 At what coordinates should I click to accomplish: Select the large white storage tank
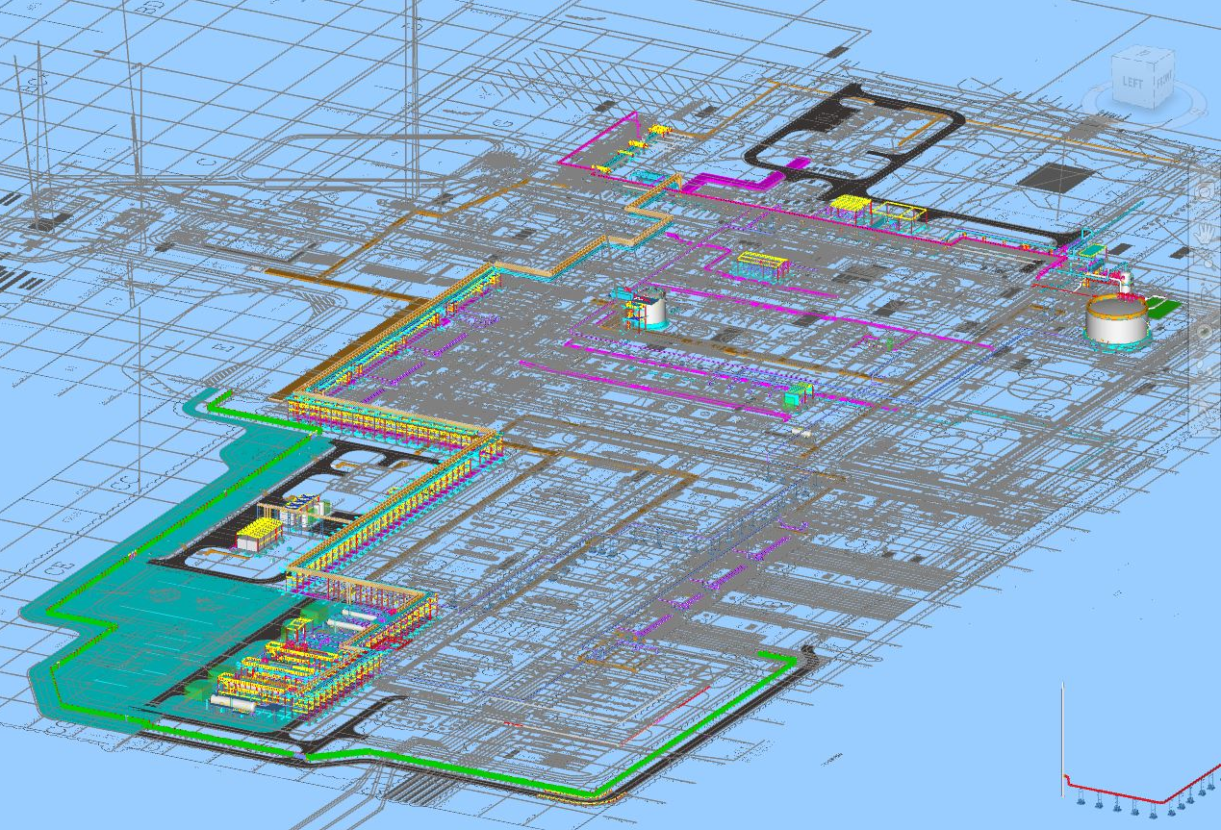point(1116,320)
